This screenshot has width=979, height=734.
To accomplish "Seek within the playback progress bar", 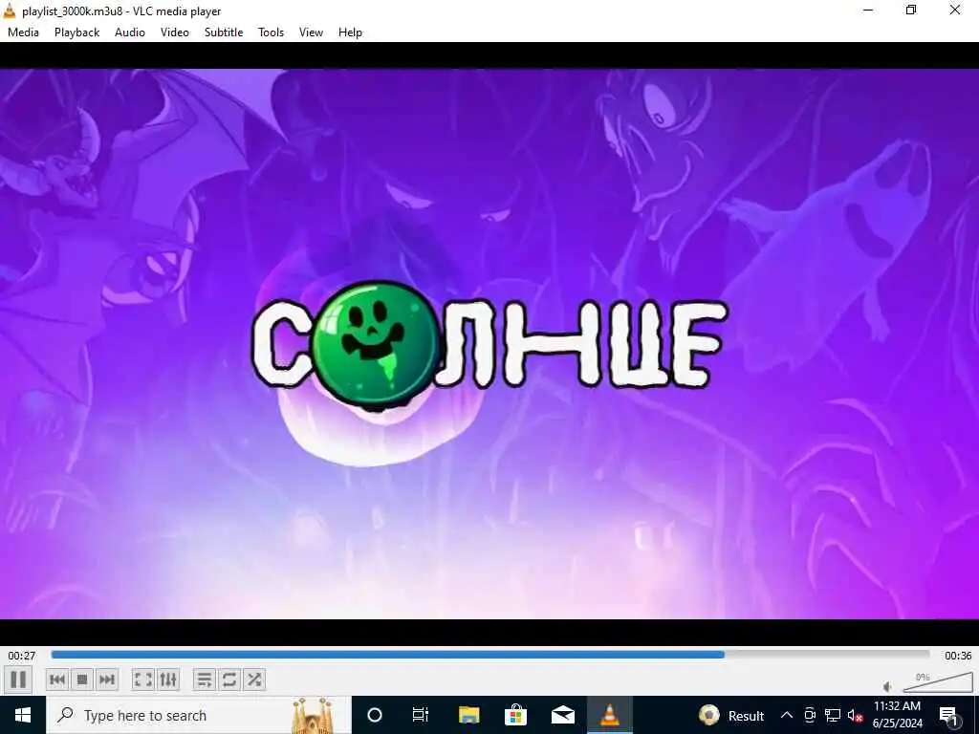I will (490, 655).
